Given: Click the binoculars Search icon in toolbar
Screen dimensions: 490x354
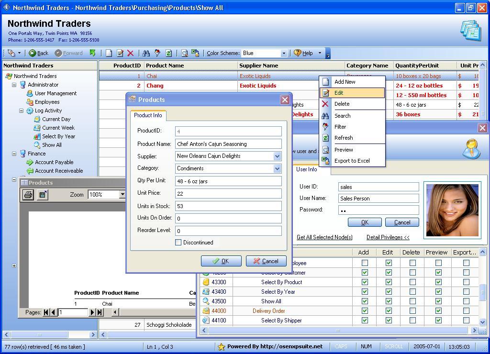Looking at the screenshot, I should click(146, 53).
